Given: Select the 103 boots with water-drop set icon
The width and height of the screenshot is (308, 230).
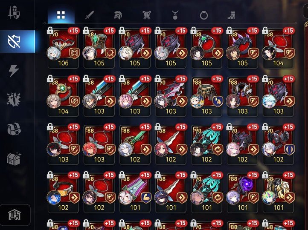Looking at the screenshot, I should [206, 96].
